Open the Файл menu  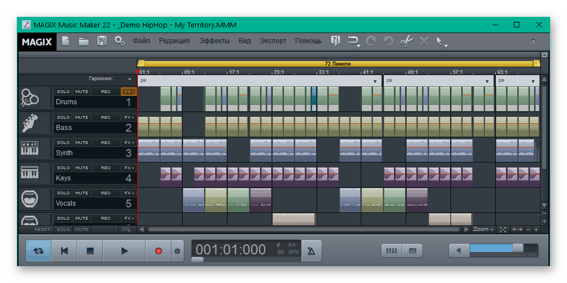pyautogui.click(x=141, y=41)
